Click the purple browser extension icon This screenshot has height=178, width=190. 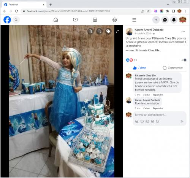[x=156, y=11]
